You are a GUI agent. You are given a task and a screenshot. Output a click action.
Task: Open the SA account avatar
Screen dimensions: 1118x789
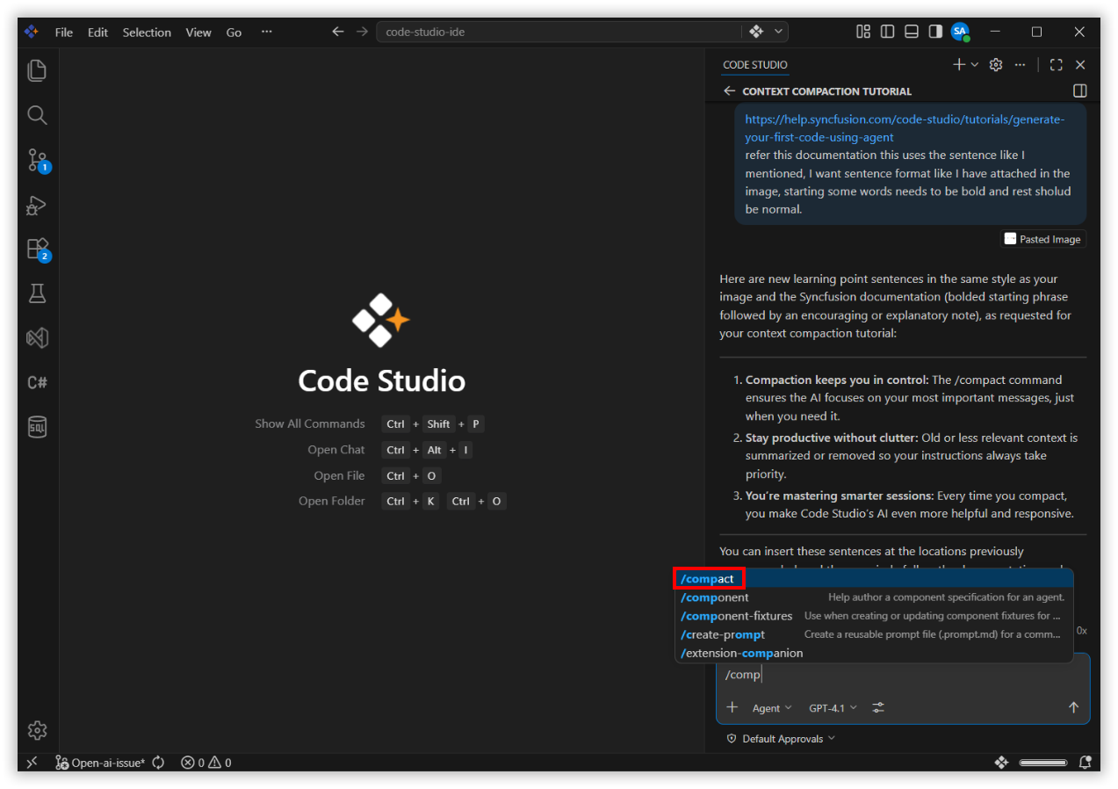click(x=960, y=32)
